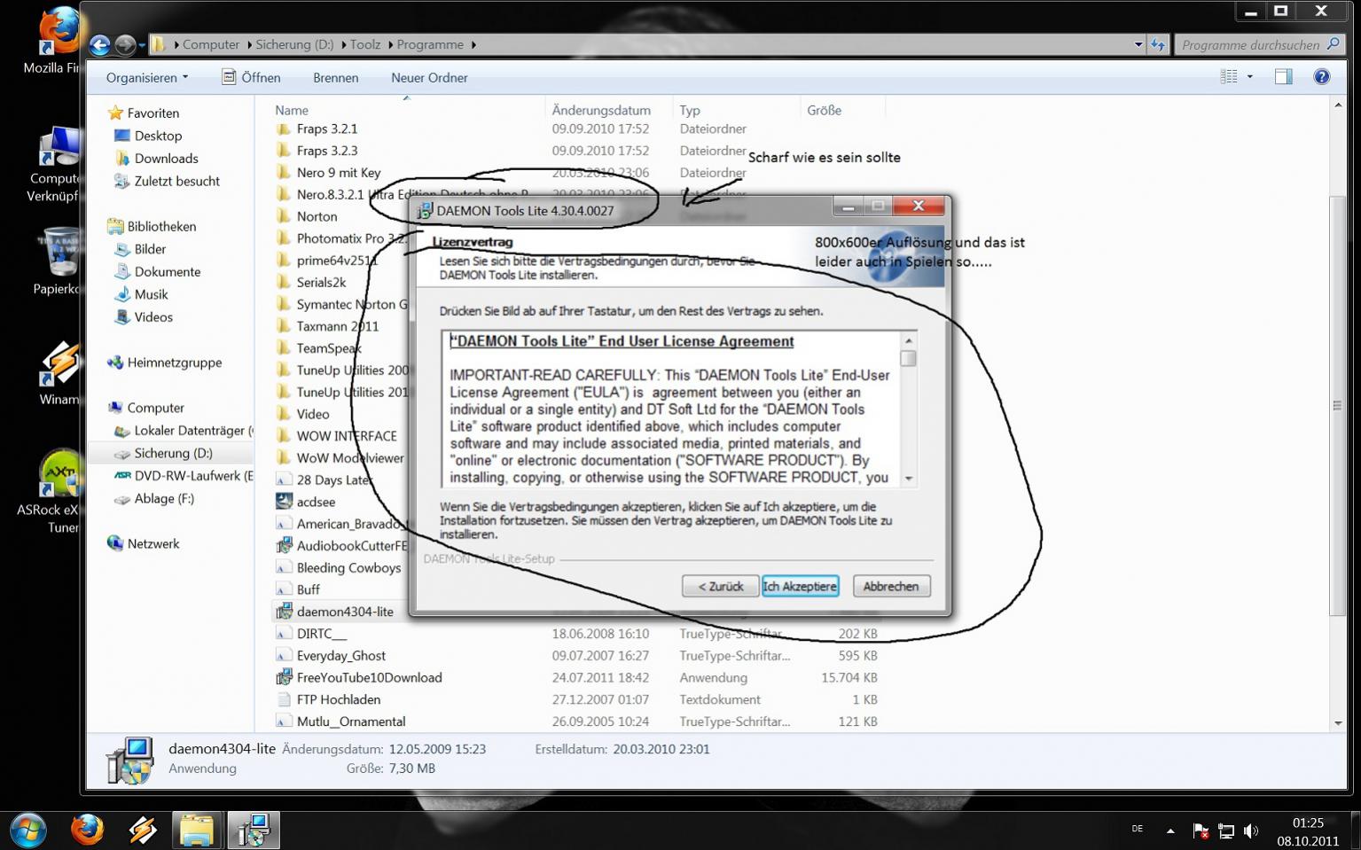Select the daemon4304-lite installer icon

tap(284, 612)
